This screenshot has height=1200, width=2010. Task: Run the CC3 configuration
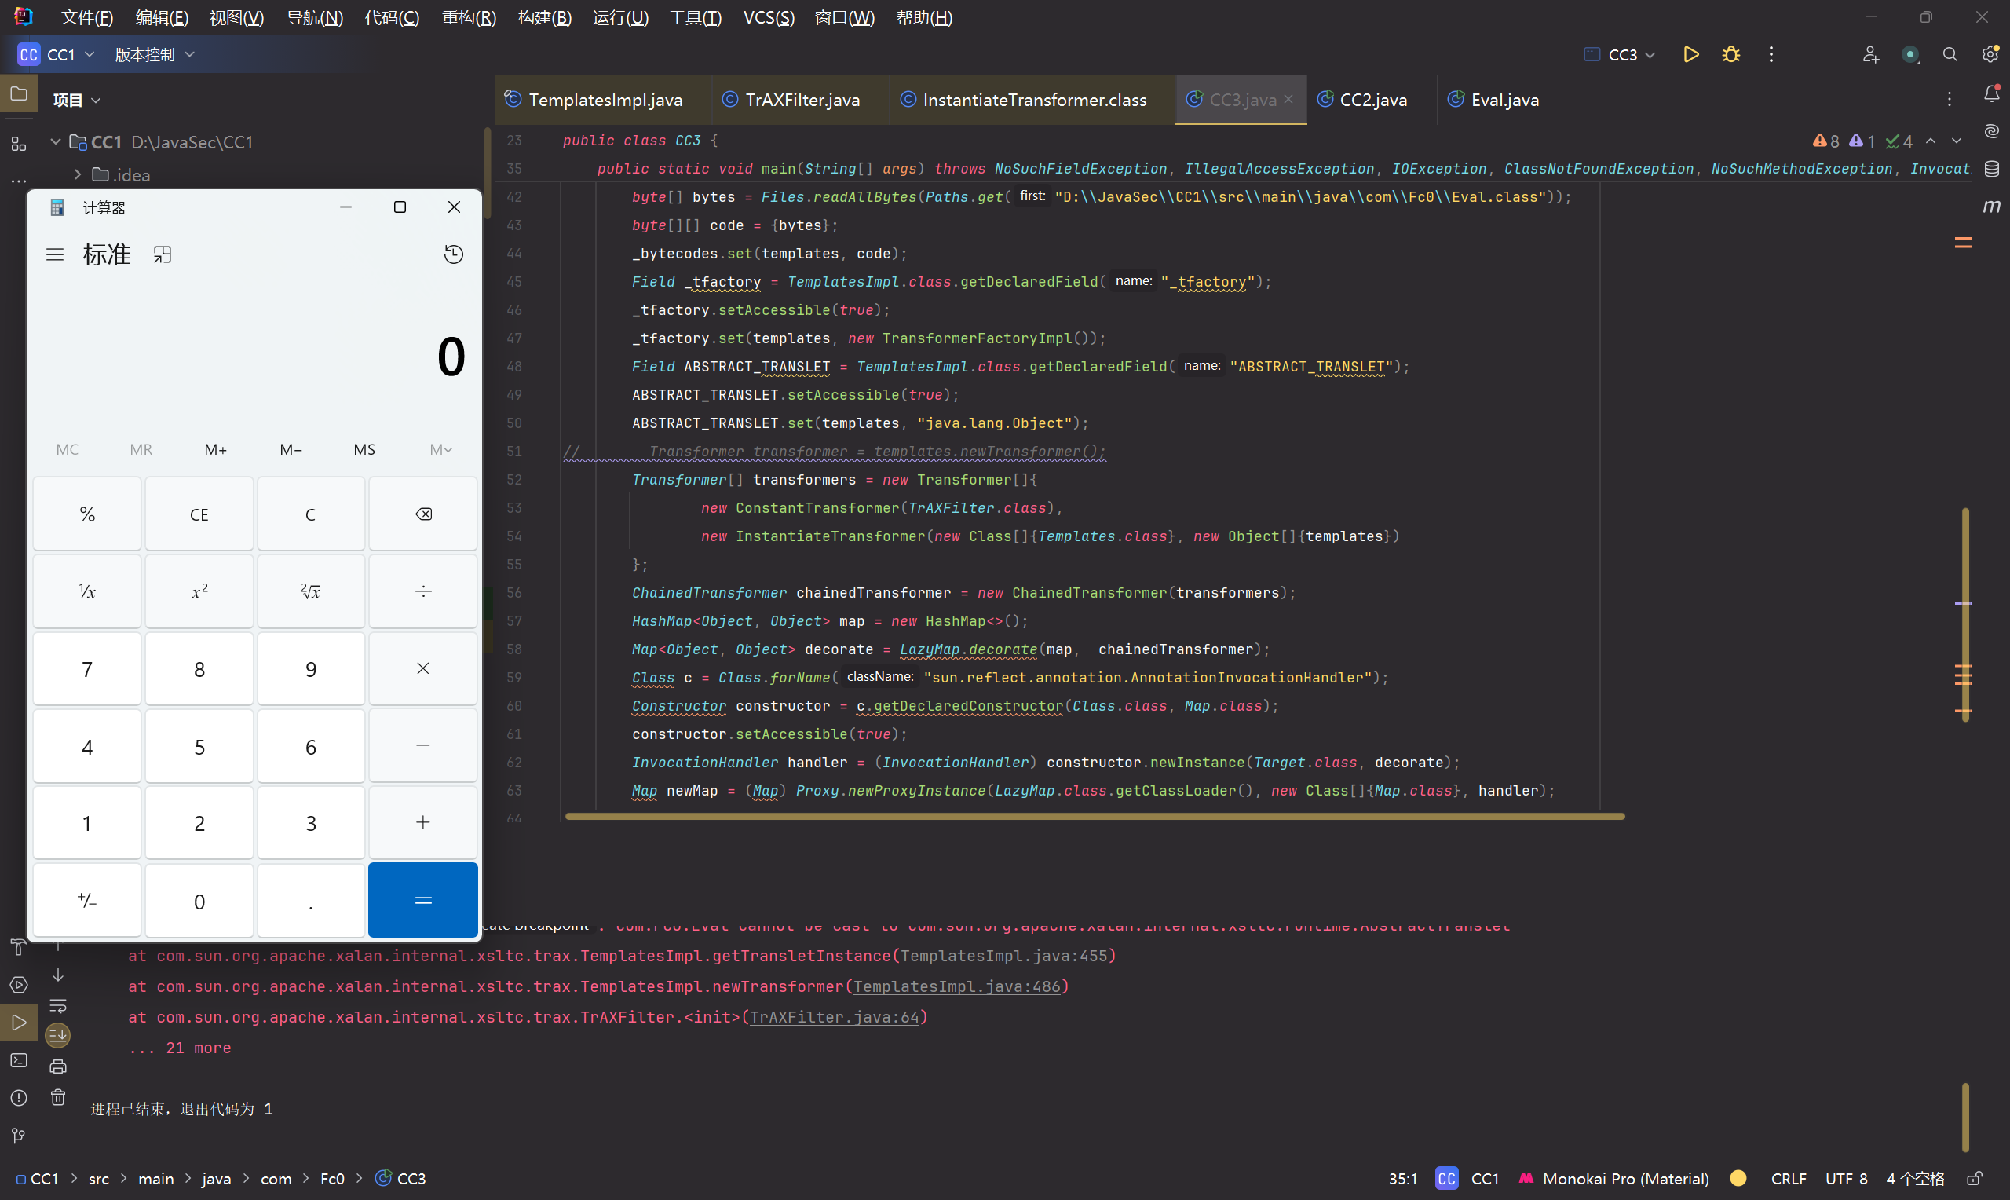point(1690,54)
